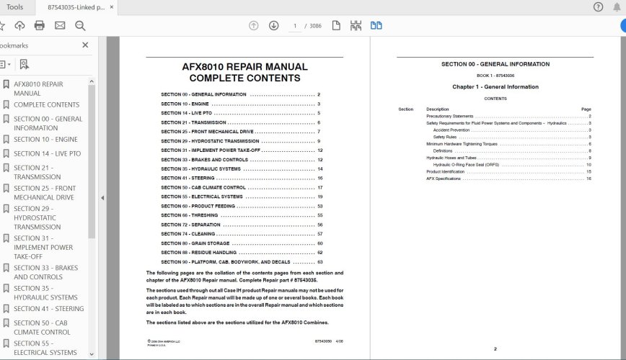Click the fit page scrolling mode icon

356,26
